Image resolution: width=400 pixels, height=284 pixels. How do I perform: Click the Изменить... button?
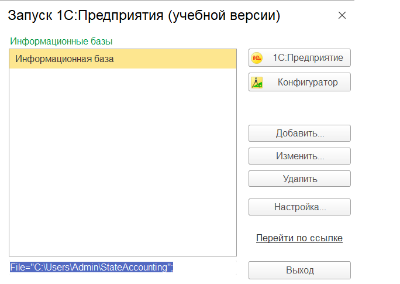[299, 156]
